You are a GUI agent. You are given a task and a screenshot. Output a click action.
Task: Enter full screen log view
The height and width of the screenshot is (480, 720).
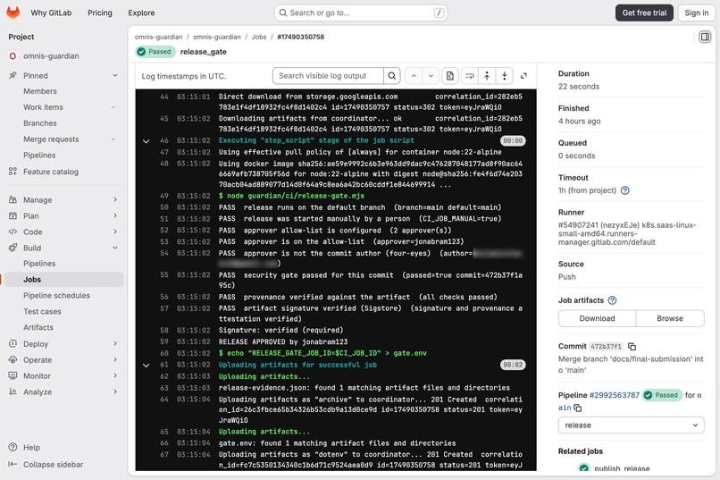(x=523, y=76)
